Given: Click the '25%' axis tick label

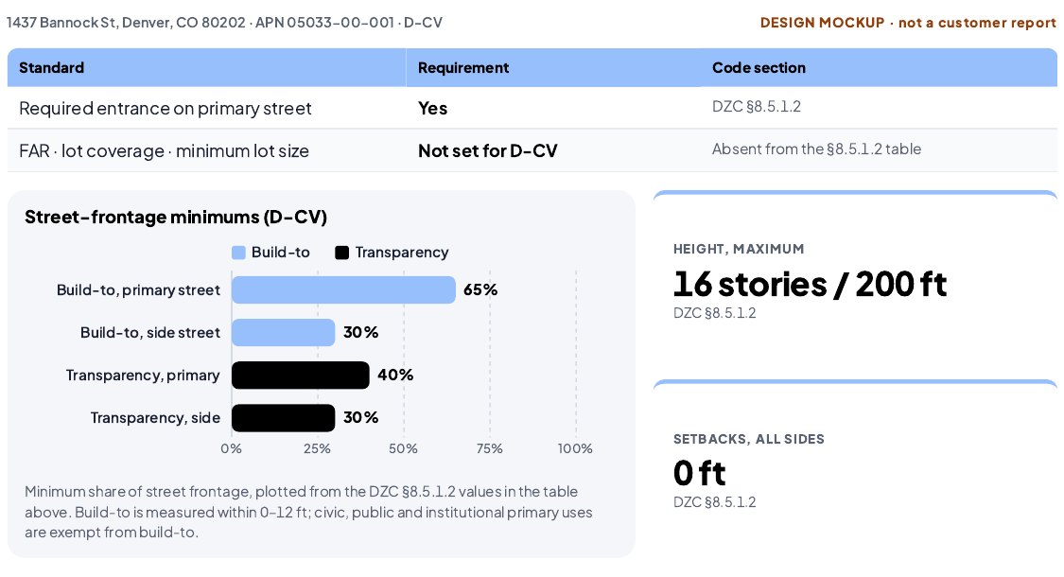Looking at the screenshot, I should (x=317, y=448).
